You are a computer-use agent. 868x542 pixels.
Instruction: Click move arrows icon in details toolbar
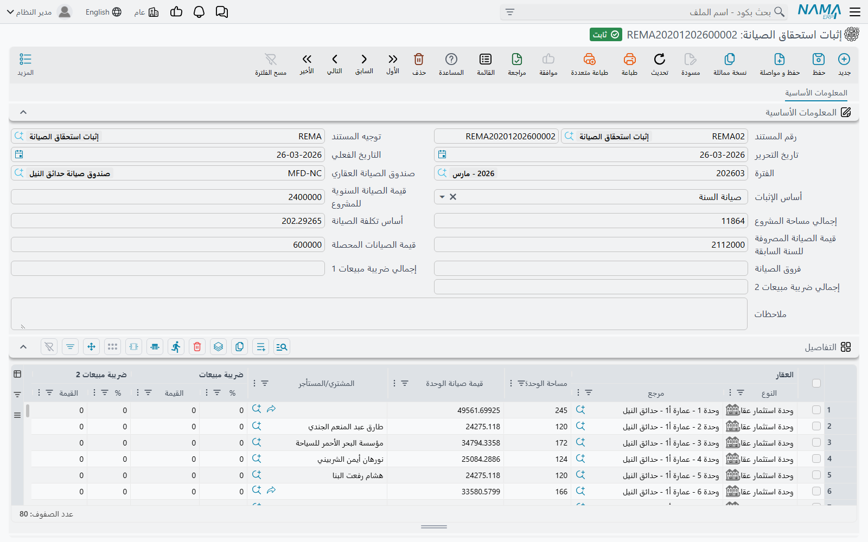pos(91,347)
